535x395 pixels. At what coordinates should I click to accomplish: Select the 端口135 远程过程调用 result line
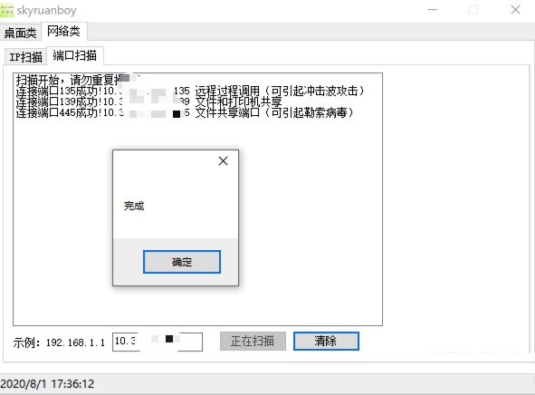click(190, 92)
